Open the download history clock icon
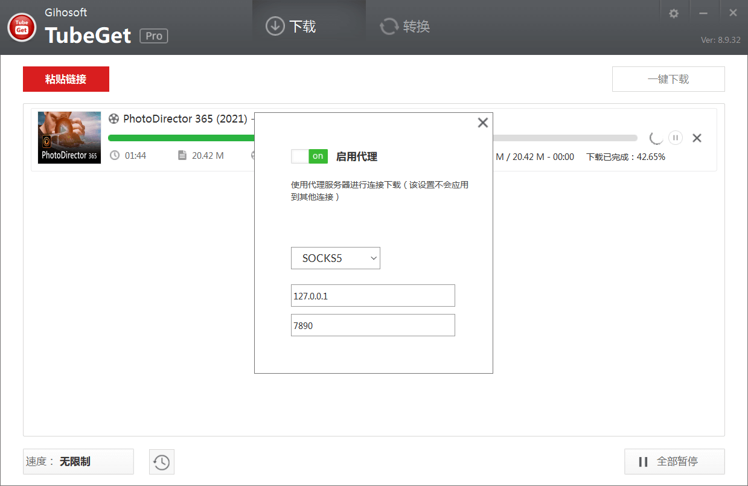This screenshot has width=748, height=486. pyautogui.click(x=161, y=461)
